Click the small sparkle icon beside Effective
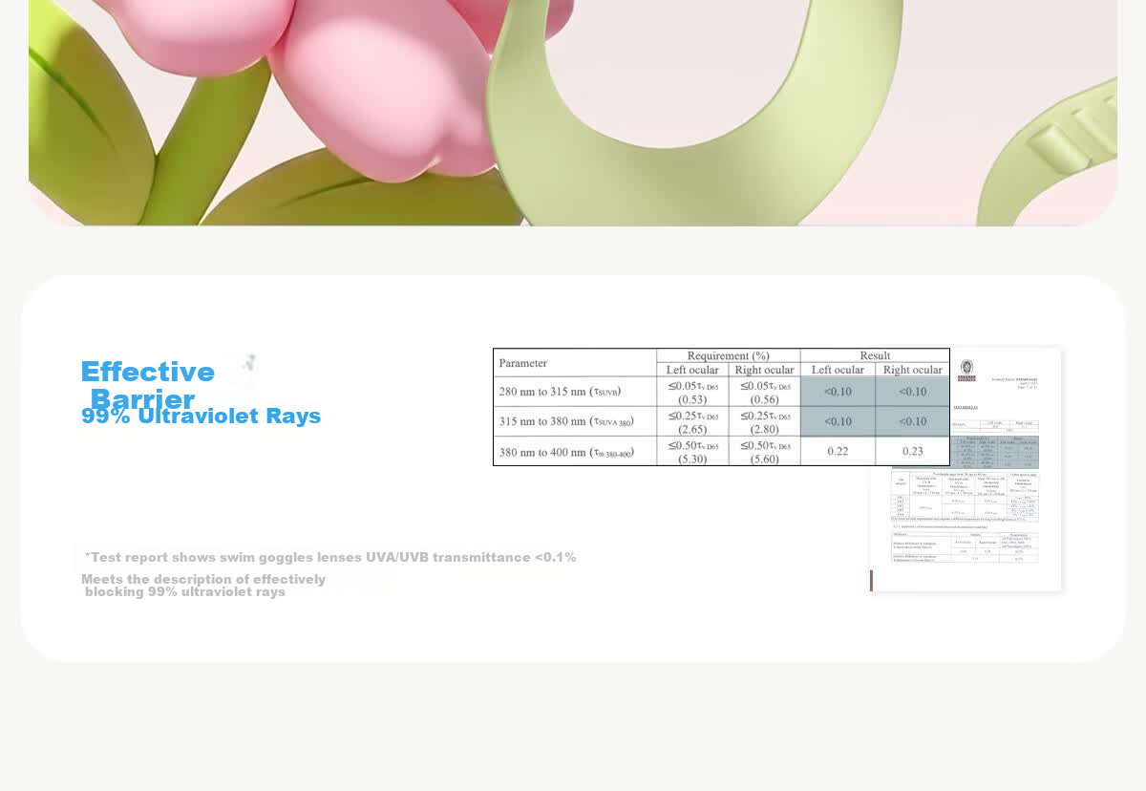The image size is (1146, 791). 250,361
